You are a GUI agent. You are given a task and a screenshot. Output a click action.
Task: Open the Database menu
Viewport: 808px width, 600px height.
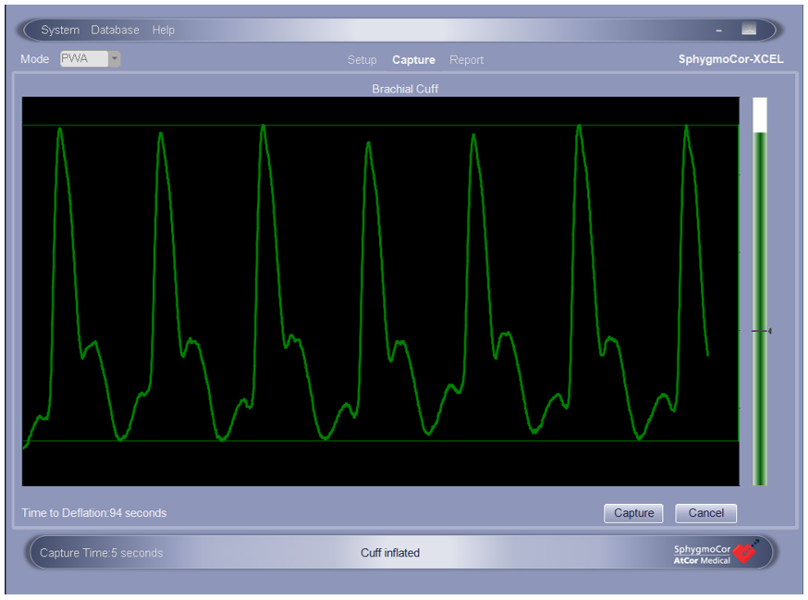click(x=115, y=30)
